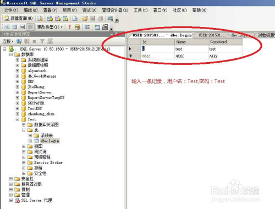The width and height of the screenshot is (275, 209).
Task: Click the Id column header
Action: tap(158, 42)
